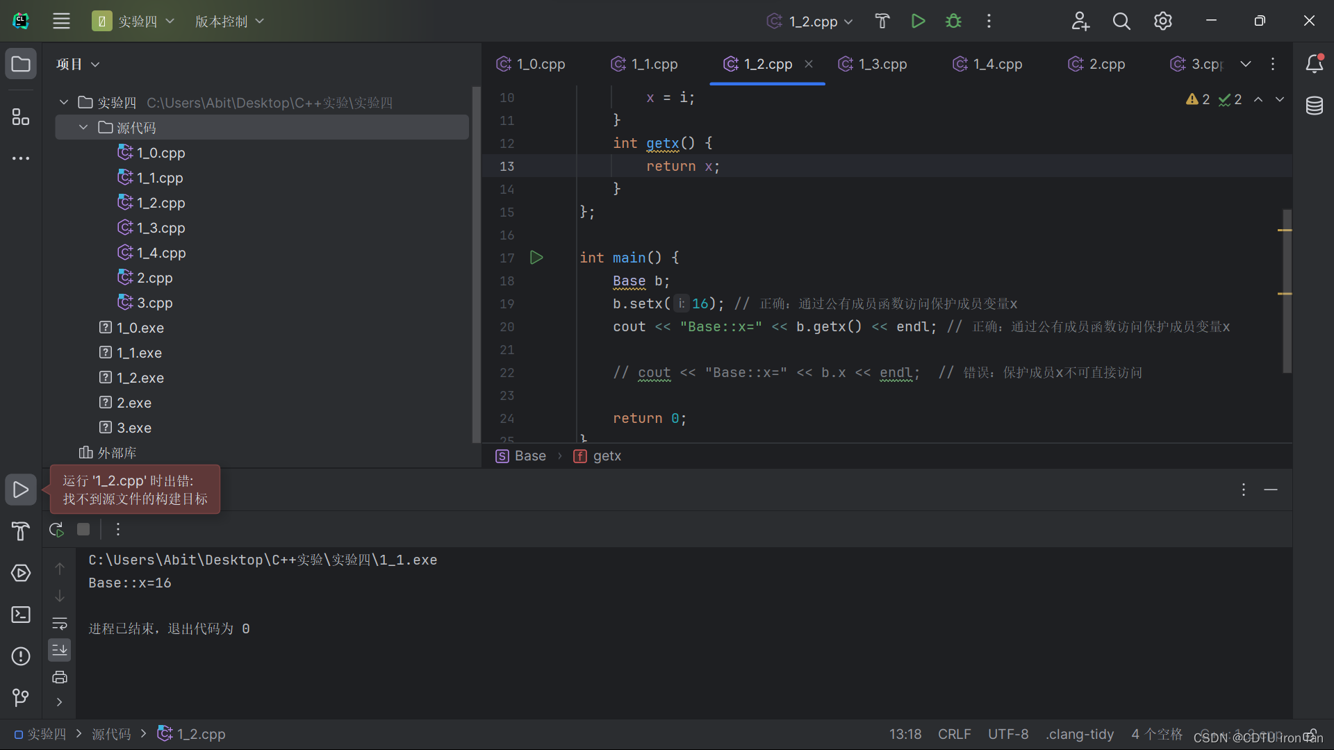Enable soft-wrap in the run console
1334x750 pixels.
click(60, 624)
